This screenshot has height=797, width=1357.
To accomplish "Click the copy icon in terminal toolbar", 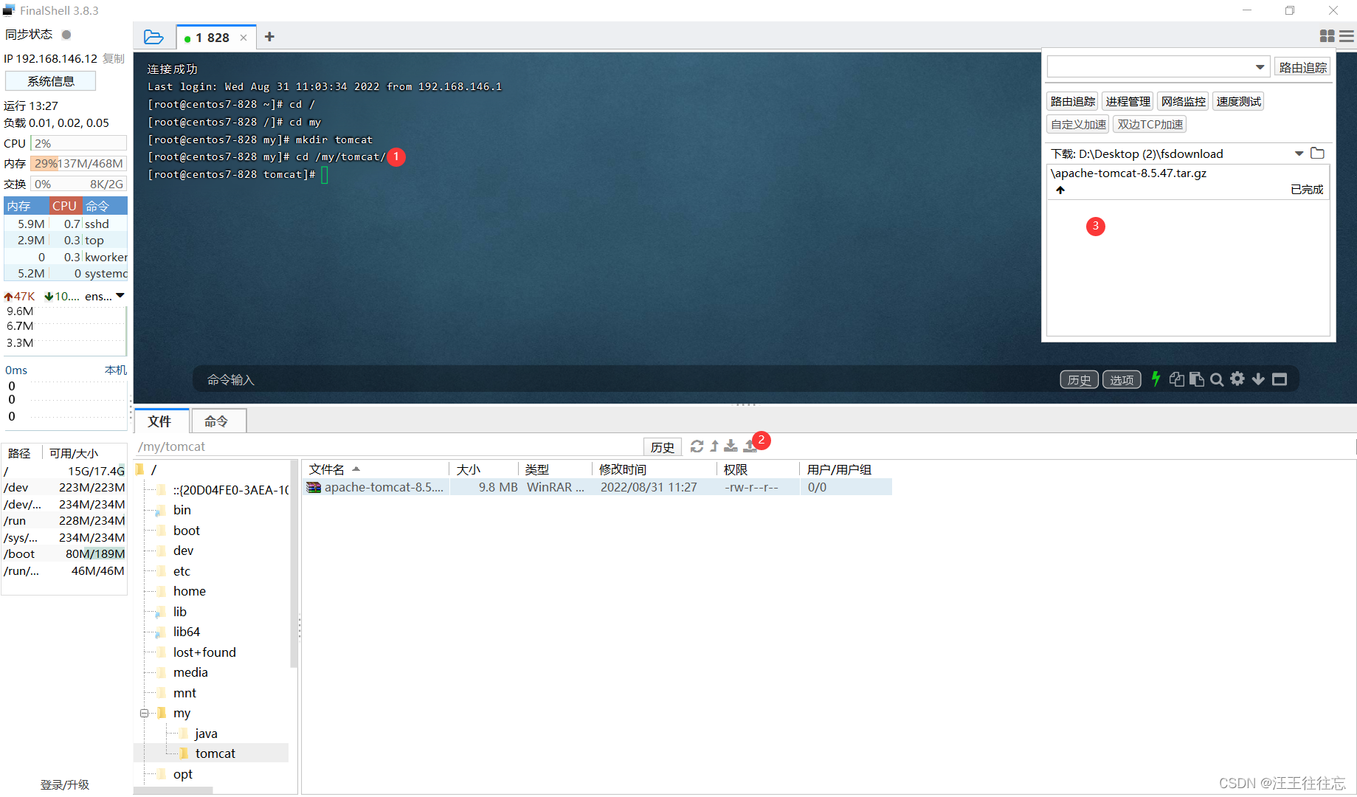I will coord(1177,379).
